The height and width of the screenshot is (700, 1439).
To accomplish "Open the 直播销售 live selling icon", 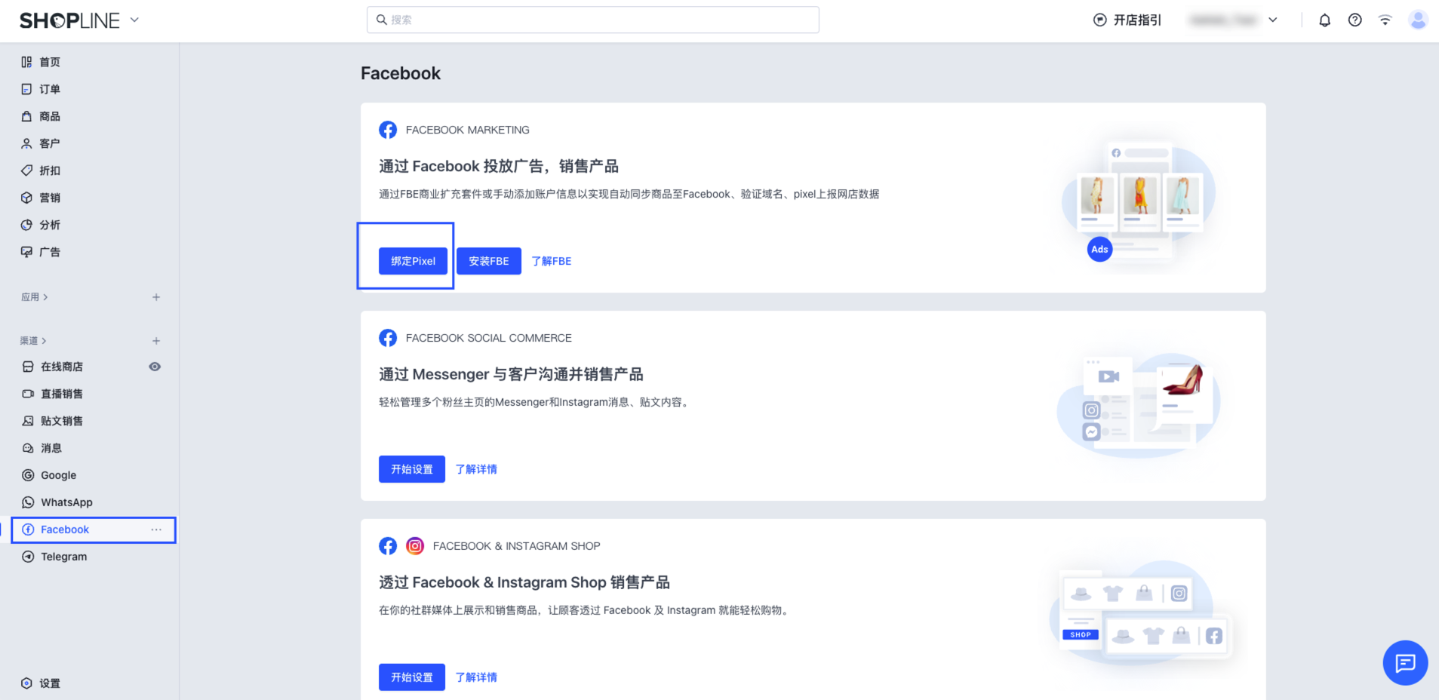I will click(x=28, y=394).
